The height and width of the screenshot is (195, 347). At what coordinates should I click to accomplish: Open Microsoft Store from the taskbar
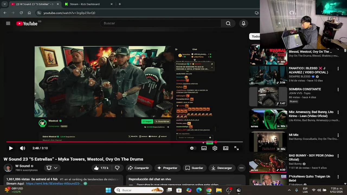(x=179, y=190)
